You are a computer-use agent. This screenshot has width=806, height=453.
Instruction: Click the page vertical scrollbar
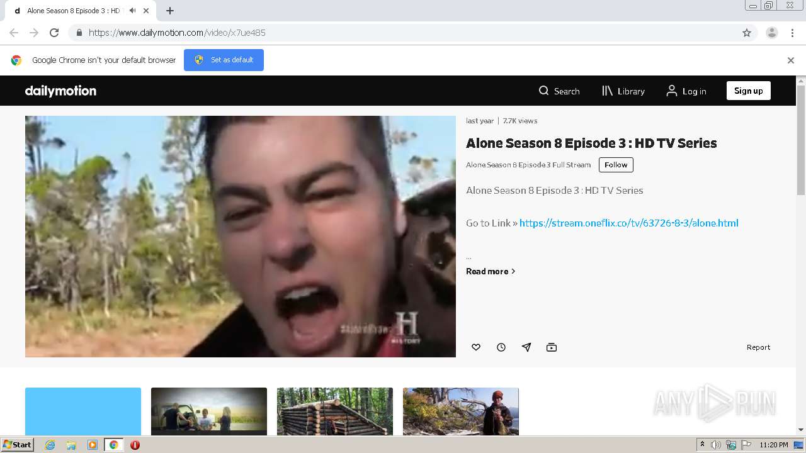coord(801,140)
